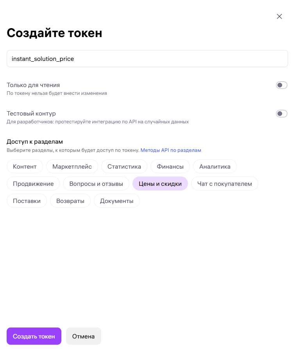Select the 'Аналитика' access section
This screenshot has width=297, height=349.
pos(215,166)
